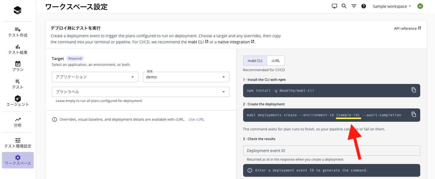Viewport: 435px width, 179px height.
Task: Open help with the question mark icon
Action: [x=364, y=6]
